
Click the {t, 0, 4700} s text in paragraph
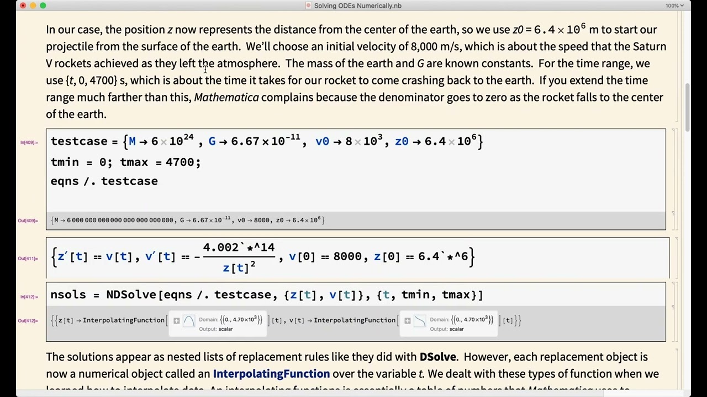96,81
